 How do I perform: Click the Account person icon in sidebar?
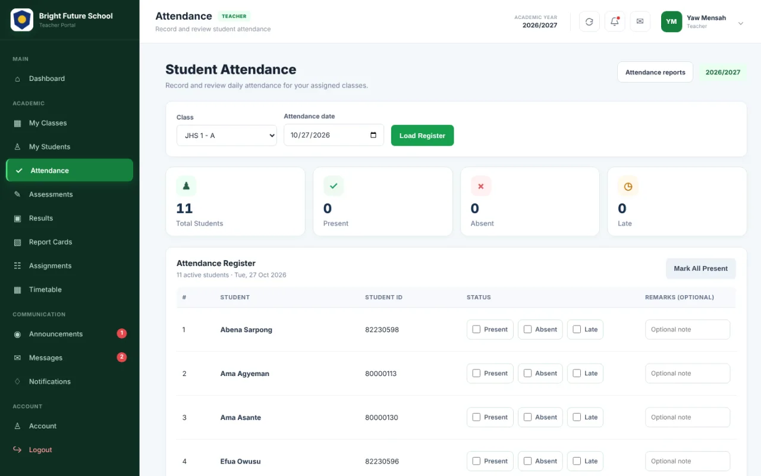pyautogui.click(x=17, y=426)
